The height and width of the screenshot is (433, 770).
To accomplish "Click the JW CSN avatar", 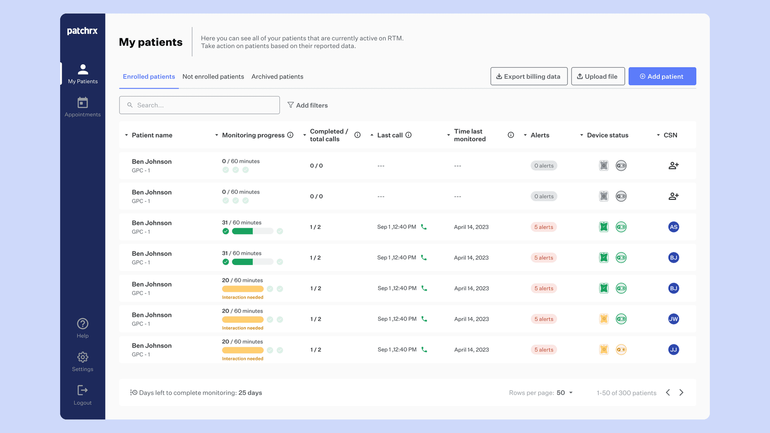I will point(674,319).
